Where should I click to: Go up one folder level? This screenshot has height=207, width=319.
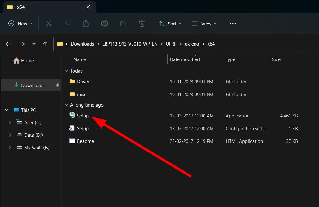[45, 44]
